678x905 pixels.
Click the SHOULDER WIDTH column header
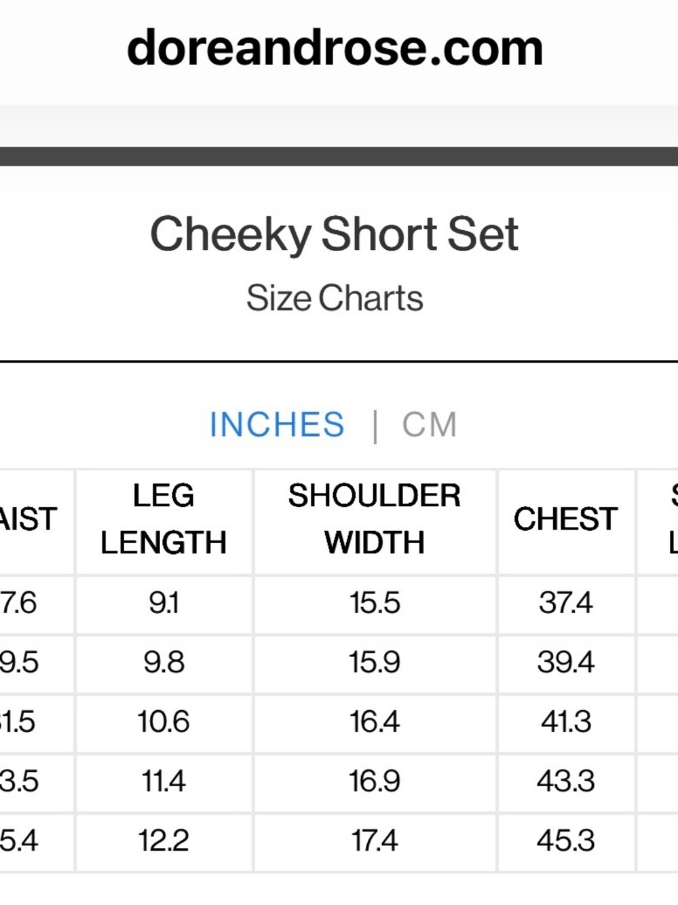(375, 519)
